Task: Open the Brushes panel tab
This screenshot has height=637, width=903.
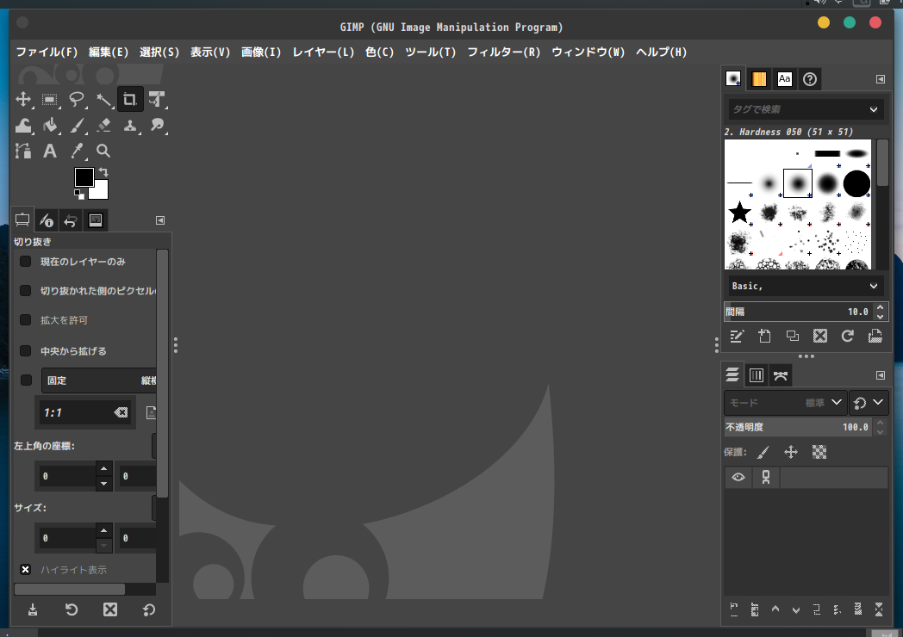Action: point(733,78)
